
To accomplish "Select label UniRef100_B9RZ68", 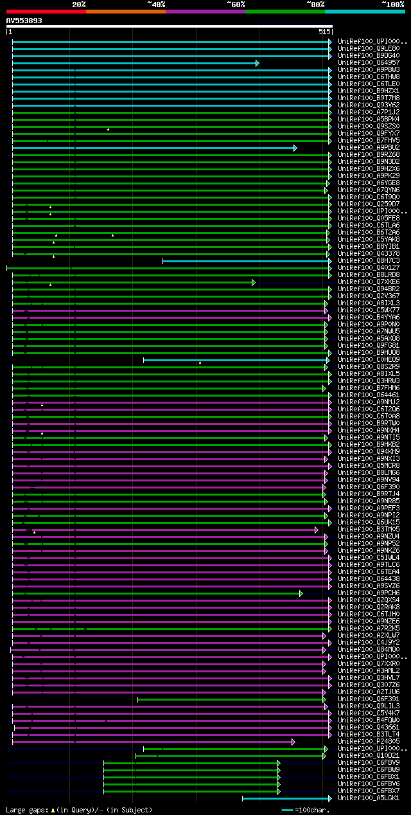I will pyautogui.click(x=369, y=155).
